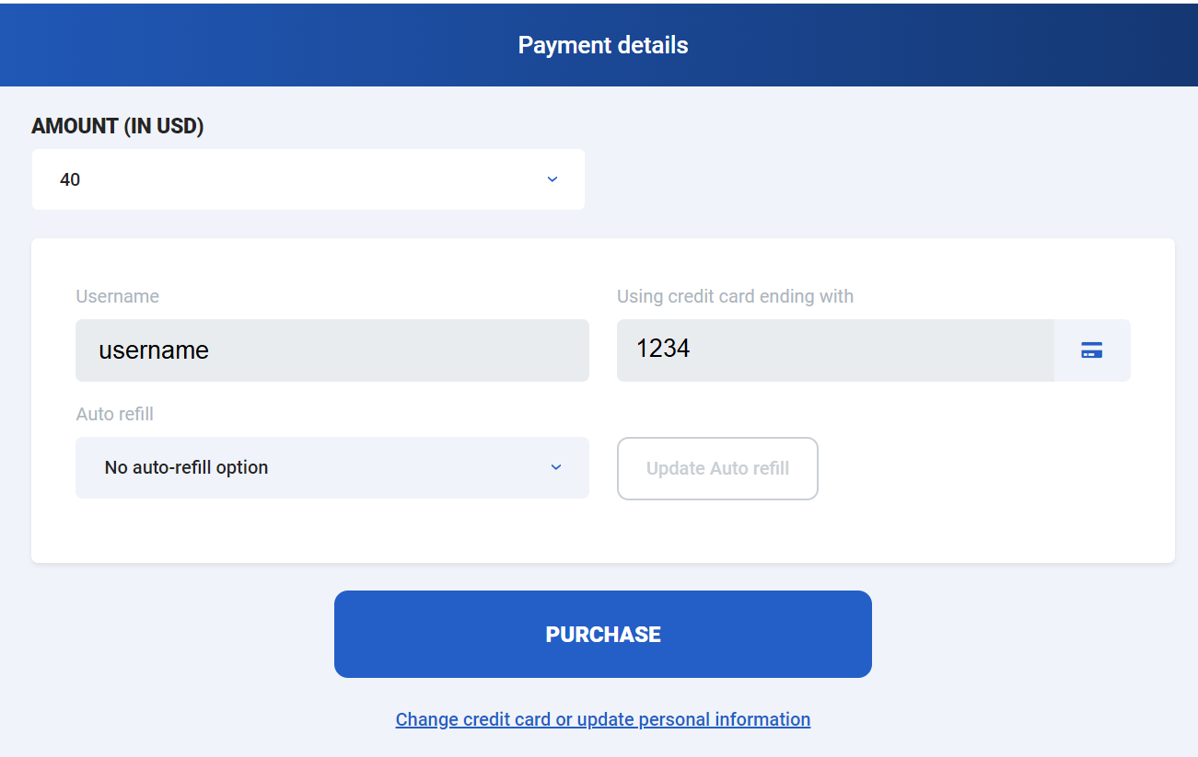This screenshot has width=1198, height=757.
Task: Click Update Auto refill
Action: 717,468
